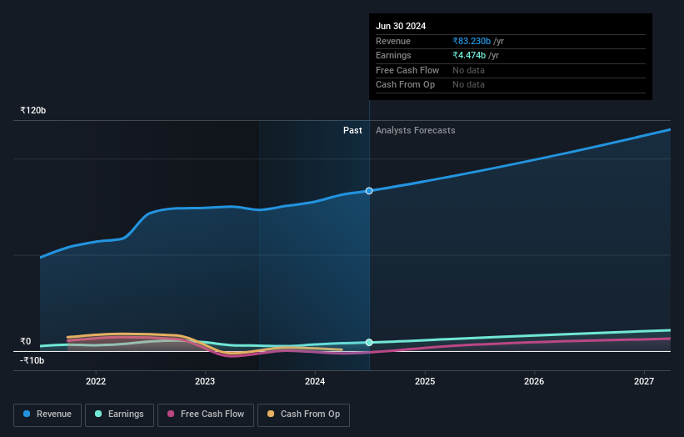The width and height of the screenshot is (684, 437).
Task: Toggle the Earnings legend button
Action: coord(119,414)
